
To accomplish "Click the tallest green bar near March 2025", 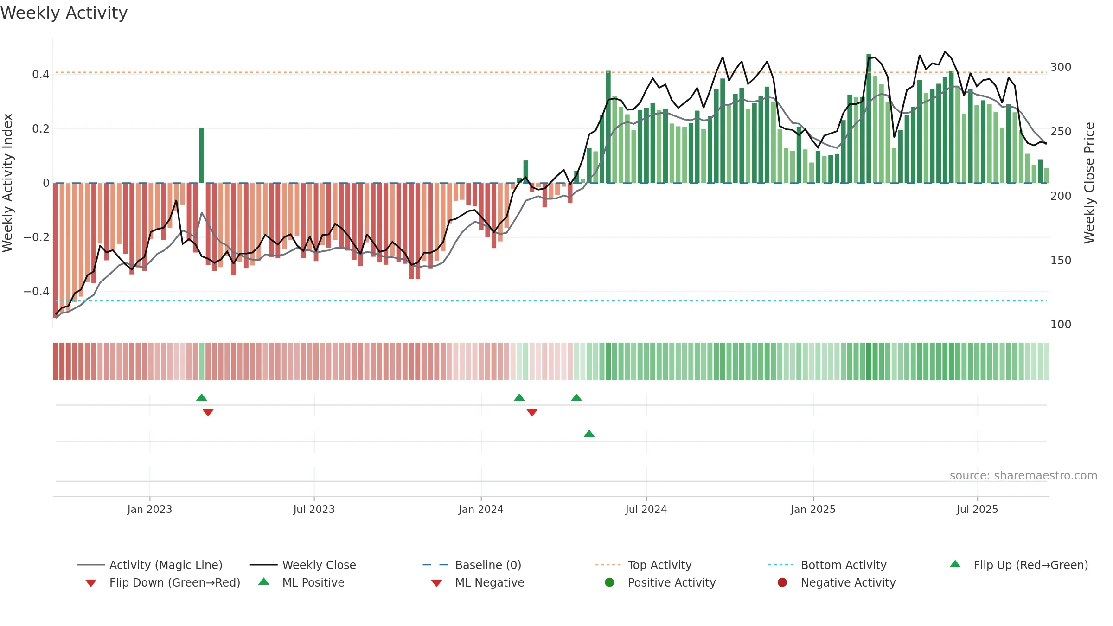I will 869,119.
